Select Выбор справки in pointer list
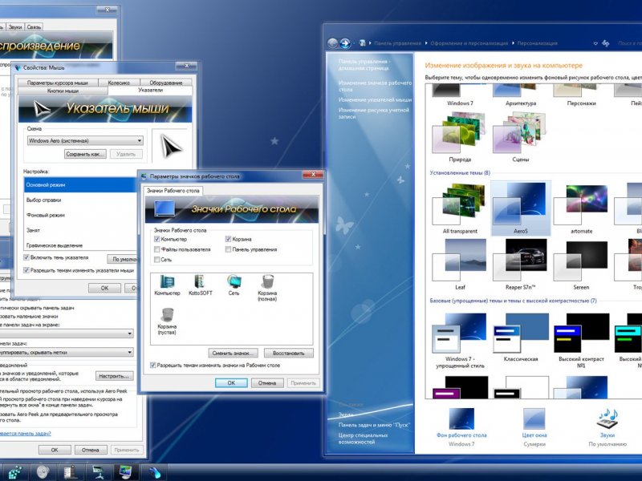 click(80, 200)
